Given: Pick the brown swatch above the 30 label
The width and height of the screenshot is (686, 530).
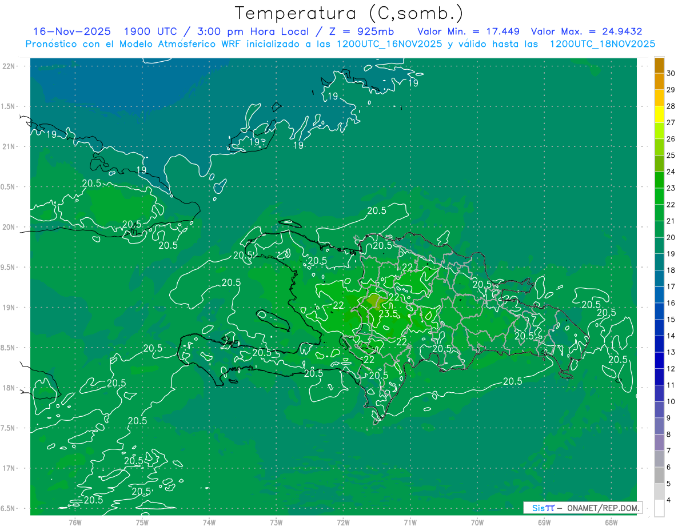Looking at the screenshot, I should (x=659, y=65).
